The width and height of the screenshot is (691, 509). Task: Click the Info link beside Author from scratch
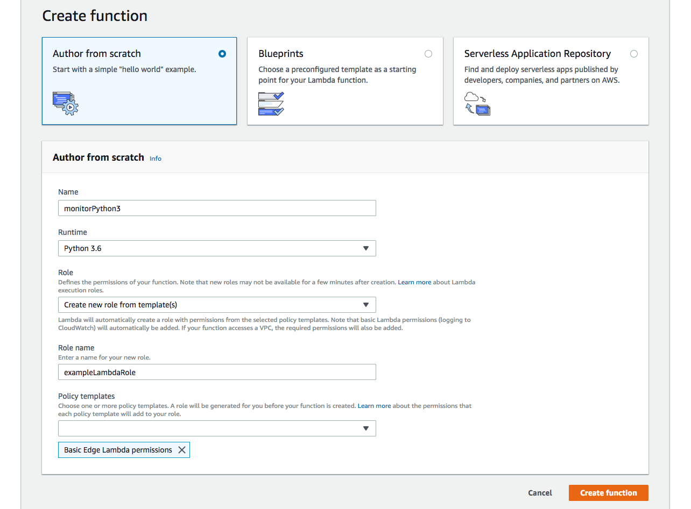tap(156, 158)
